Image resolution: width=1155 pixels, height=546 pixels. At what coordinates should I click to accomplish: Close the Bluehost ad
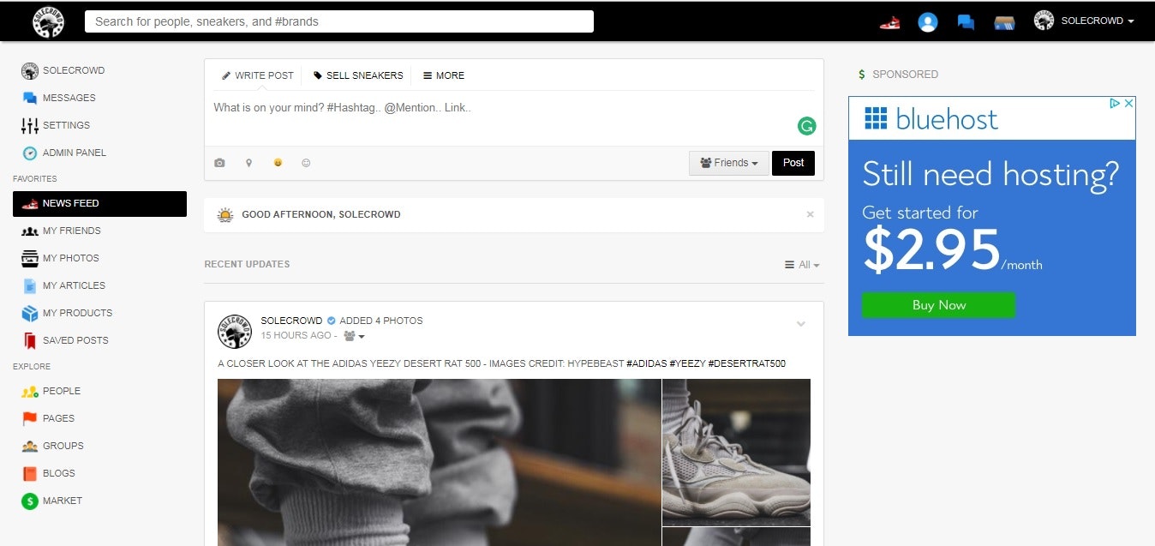[x=1129, y=103]
